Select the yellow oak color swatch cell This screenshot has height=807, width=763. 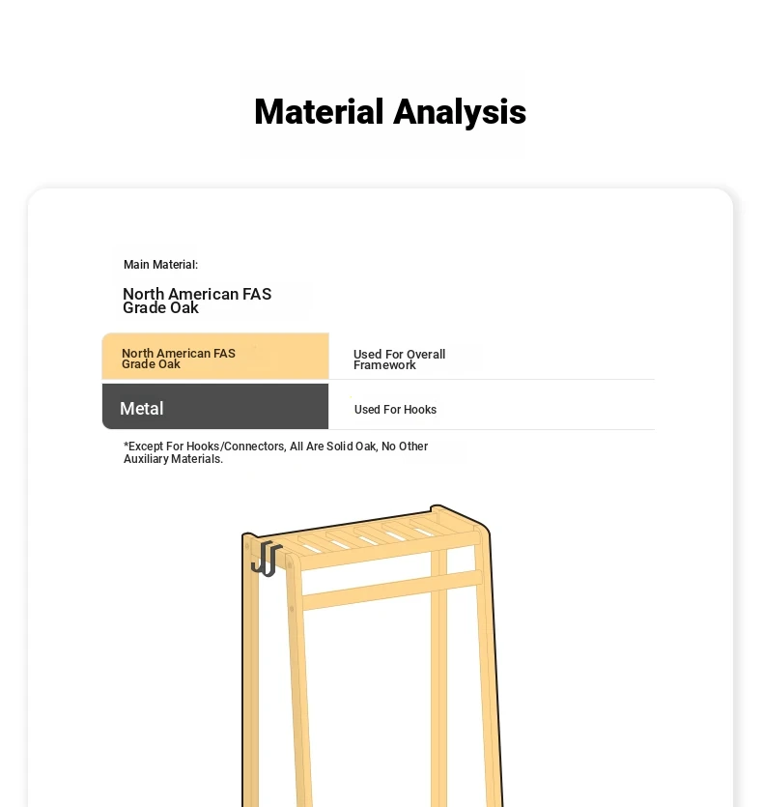[x=215, y=357]
